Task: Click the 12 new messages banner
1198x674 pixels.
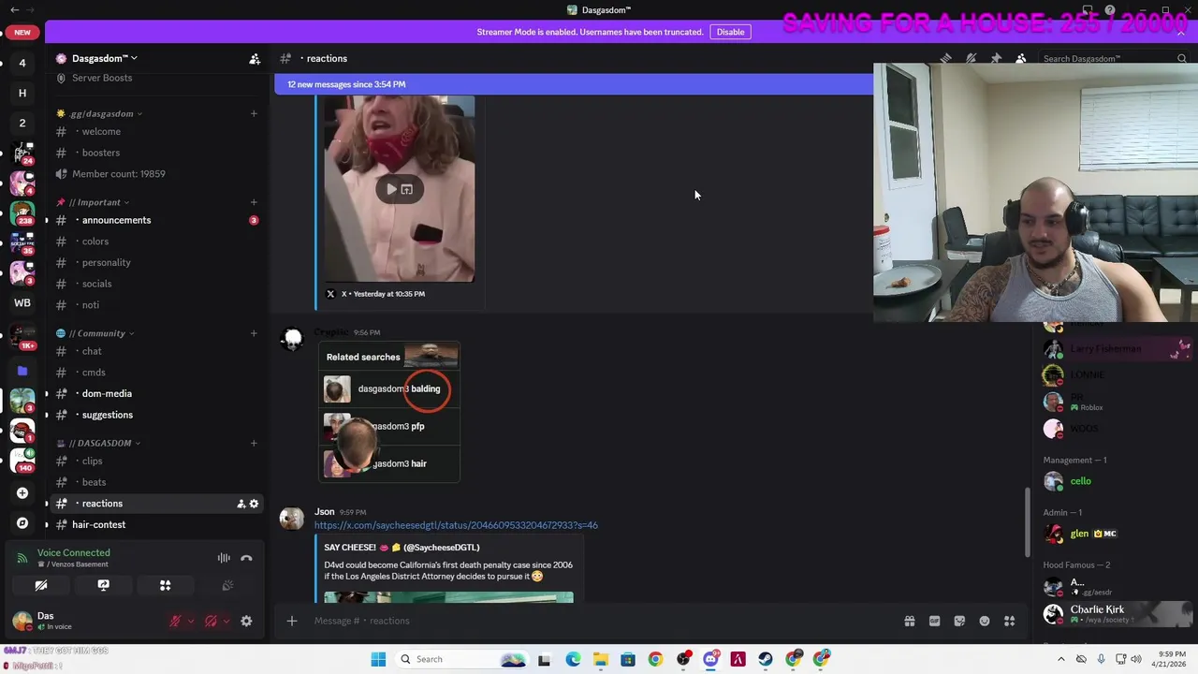Action: (574, 84)
